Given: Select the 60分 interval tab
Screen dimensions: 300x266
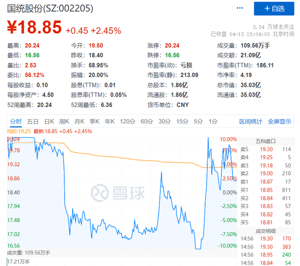Looking at the screenshot, I should 147,121.
